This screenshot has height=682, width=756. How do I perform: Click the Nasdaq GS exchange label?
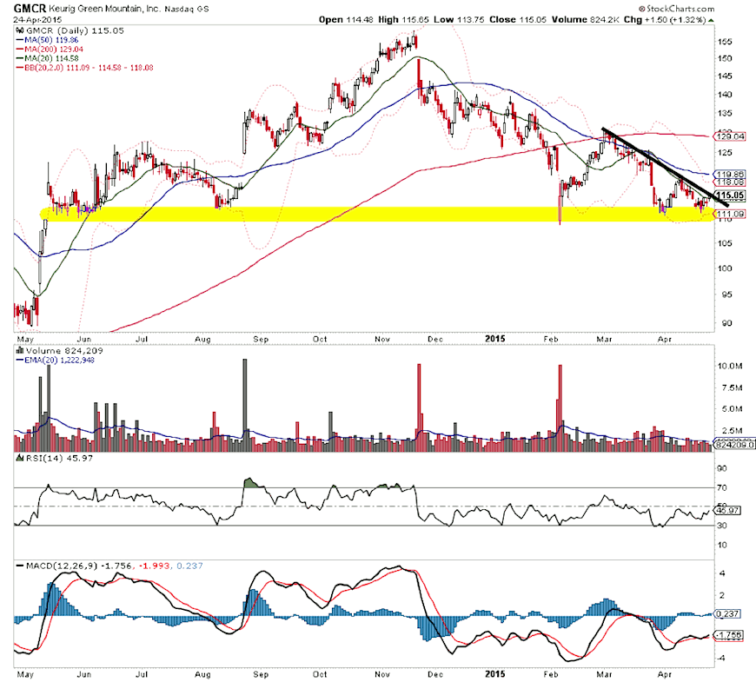[187, 9]
